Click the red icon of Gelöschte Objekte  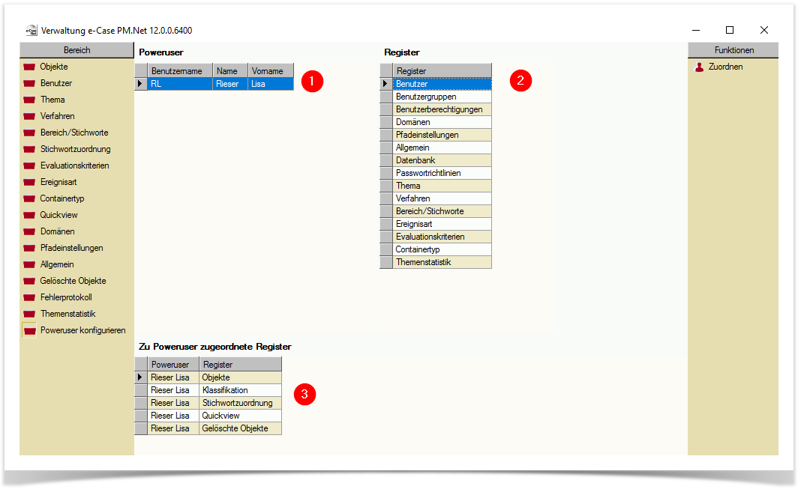tap(29, 281)
